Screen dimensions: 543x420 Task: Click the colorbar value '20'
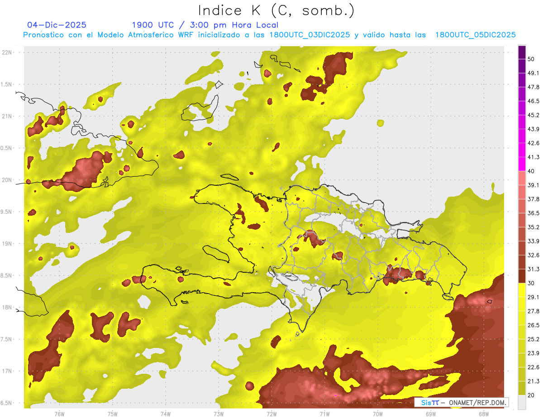(x=532, y=395)
